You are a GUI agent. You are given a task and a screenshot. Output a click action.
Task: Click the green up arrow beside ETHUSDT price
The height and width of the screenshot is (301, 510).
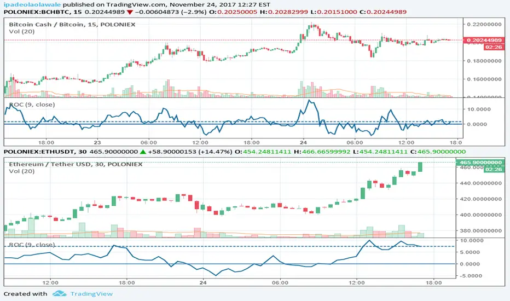143,152
